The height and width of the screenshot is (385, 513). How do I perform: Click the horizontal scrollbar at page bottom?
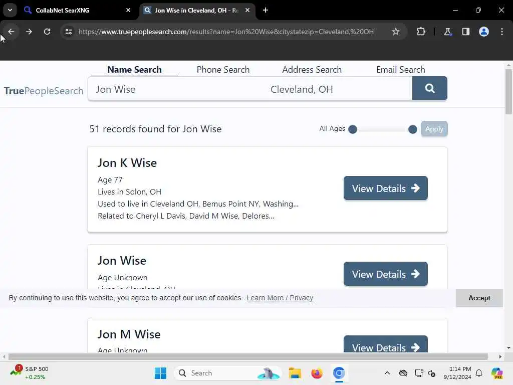(x=248, y=357)
